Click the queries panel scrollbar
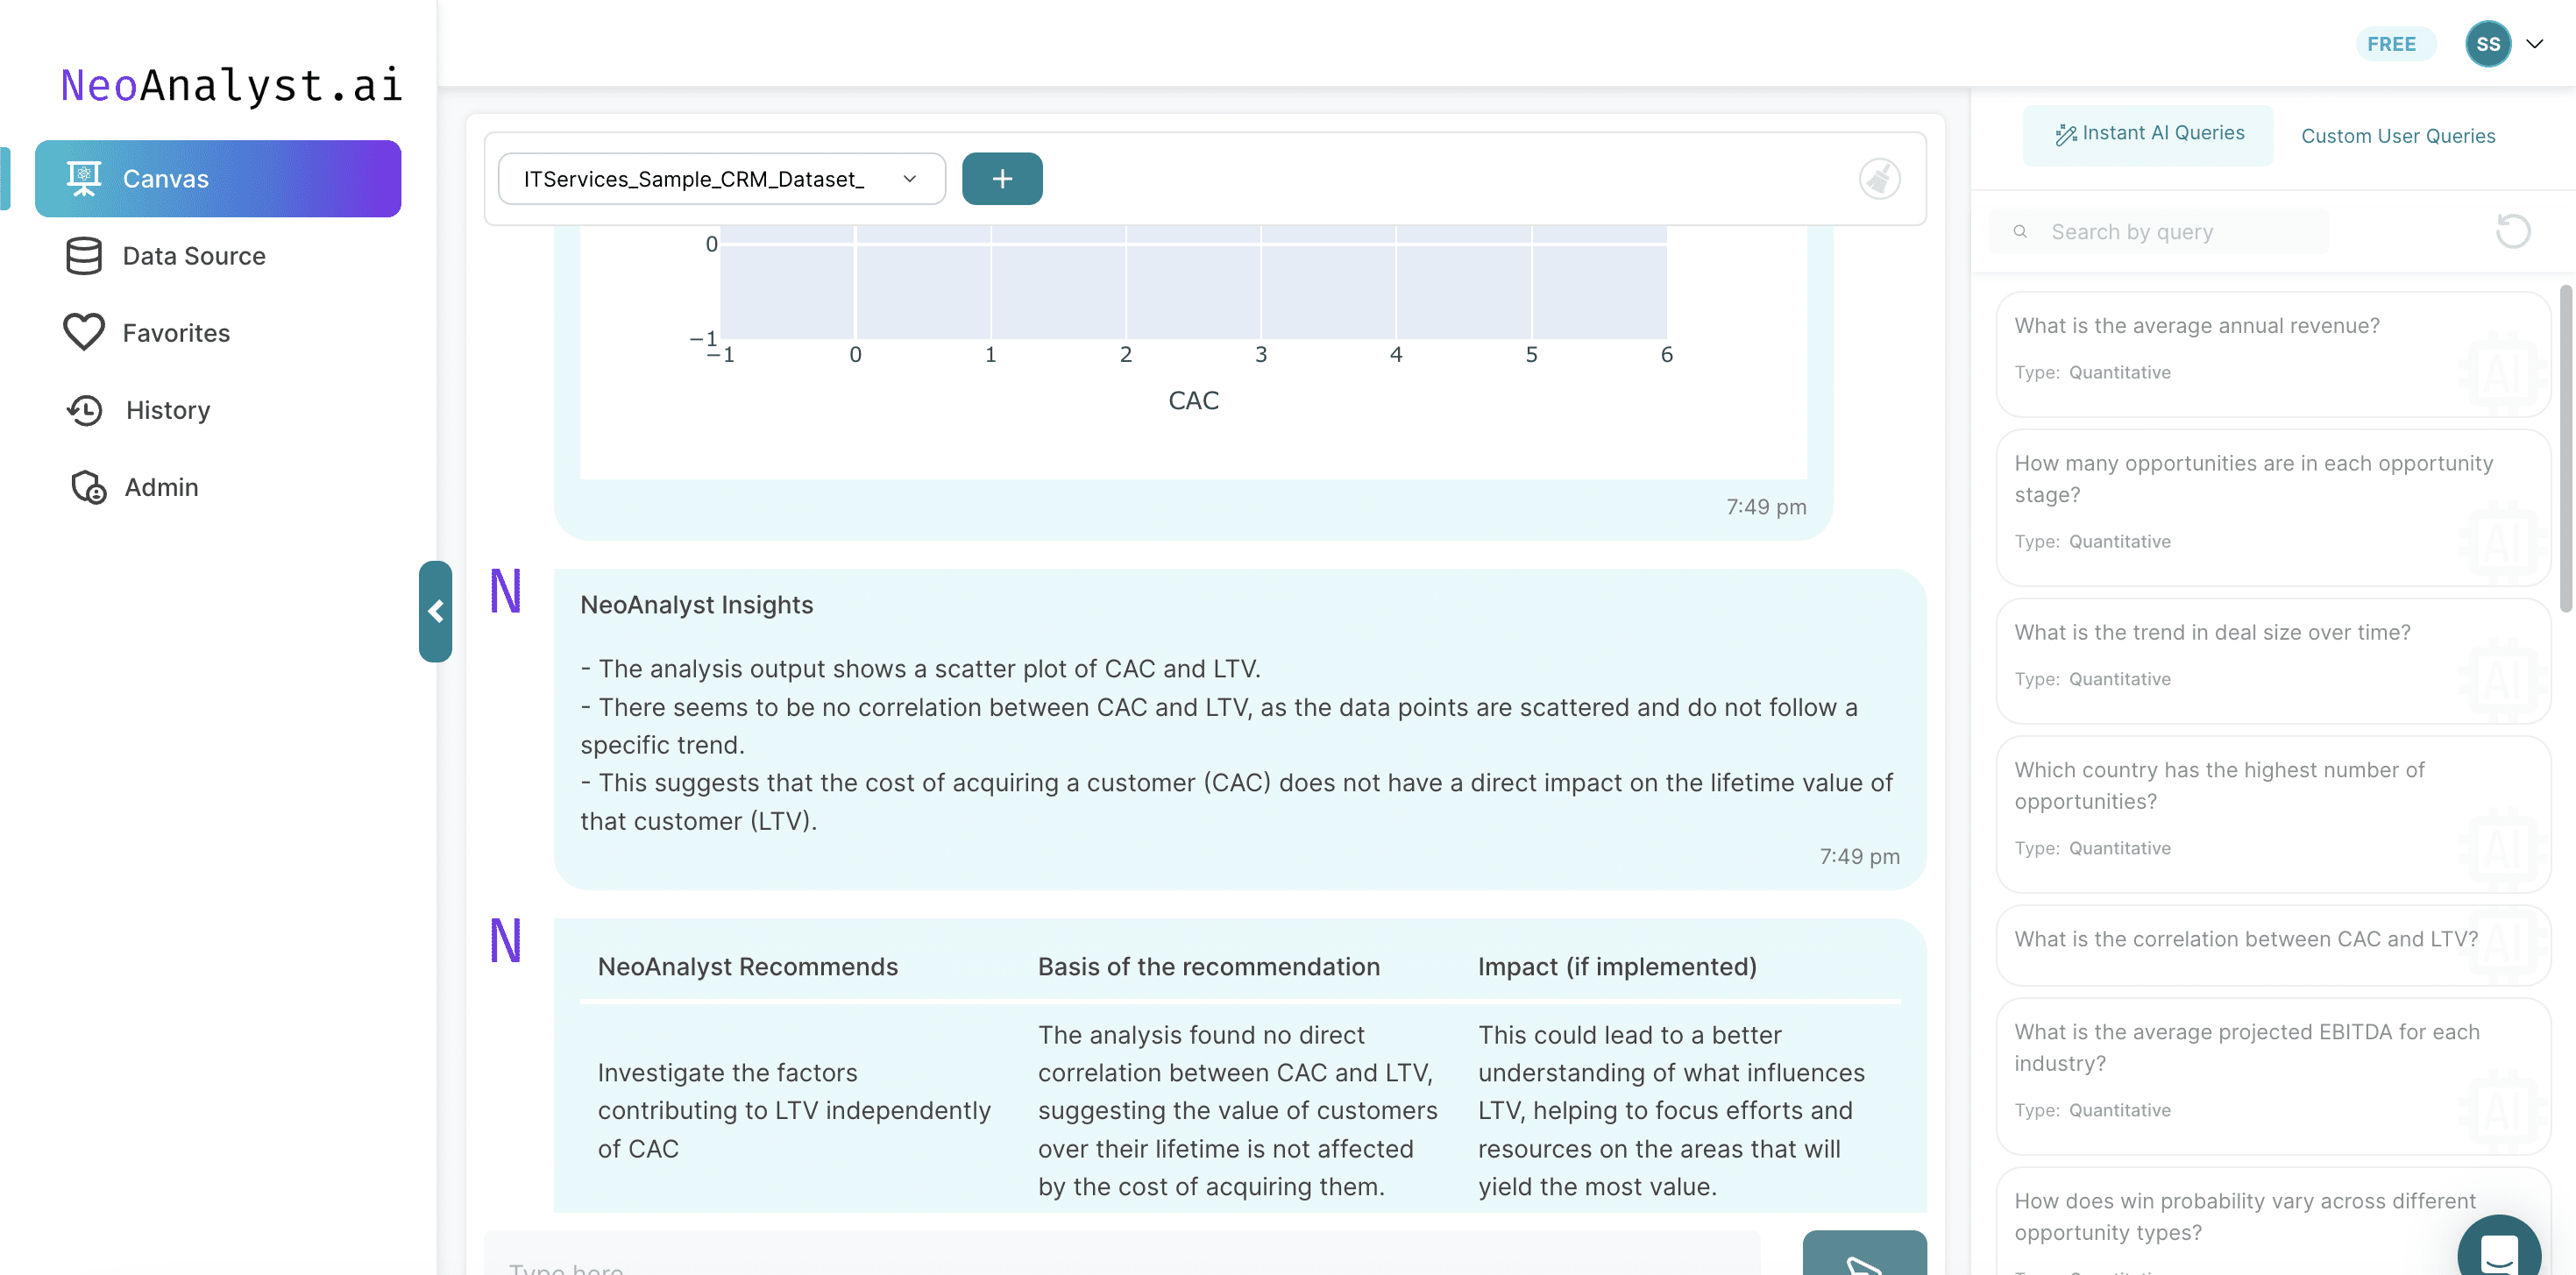 2565,448
